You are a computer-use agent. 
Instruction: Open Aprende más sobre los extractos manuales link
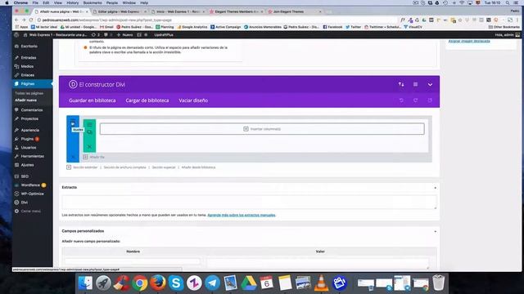point(242,215)
